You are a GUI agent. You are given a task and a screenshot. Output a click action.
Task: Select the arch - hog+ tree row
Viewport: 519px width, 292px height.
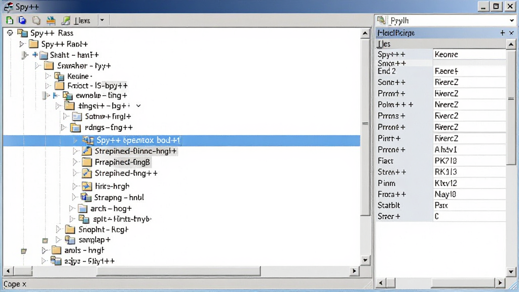[111, 208]
